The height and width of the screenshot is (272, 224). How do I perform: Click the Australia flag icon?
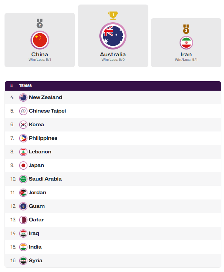coord(113,36)
